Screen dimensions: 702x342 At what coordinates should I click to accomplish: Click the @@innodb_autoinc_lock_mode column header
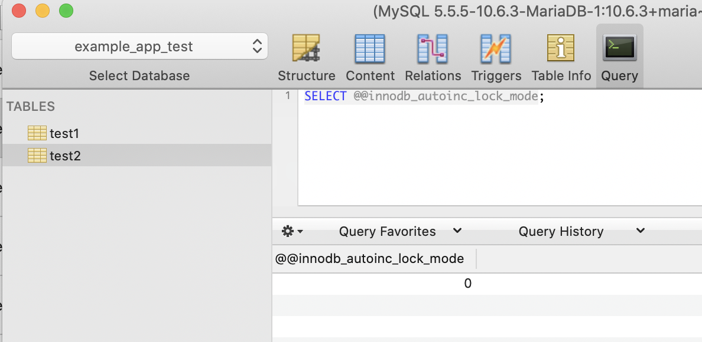370,258
